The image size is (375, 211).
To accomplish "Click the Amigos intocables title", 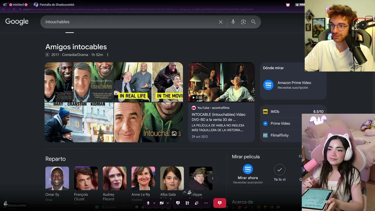I will [x=76, y=47].
